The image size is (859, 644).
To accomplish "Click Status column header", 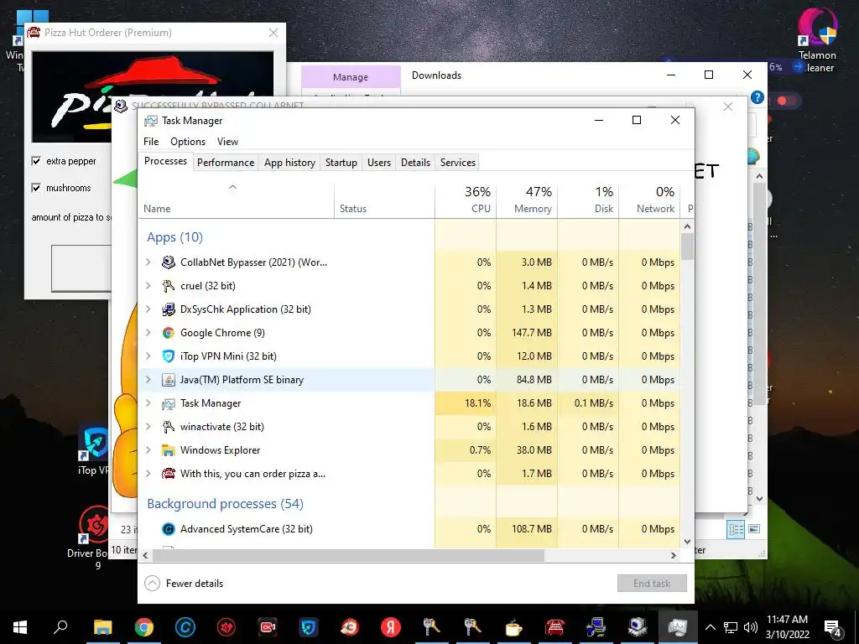I will 384,200.
